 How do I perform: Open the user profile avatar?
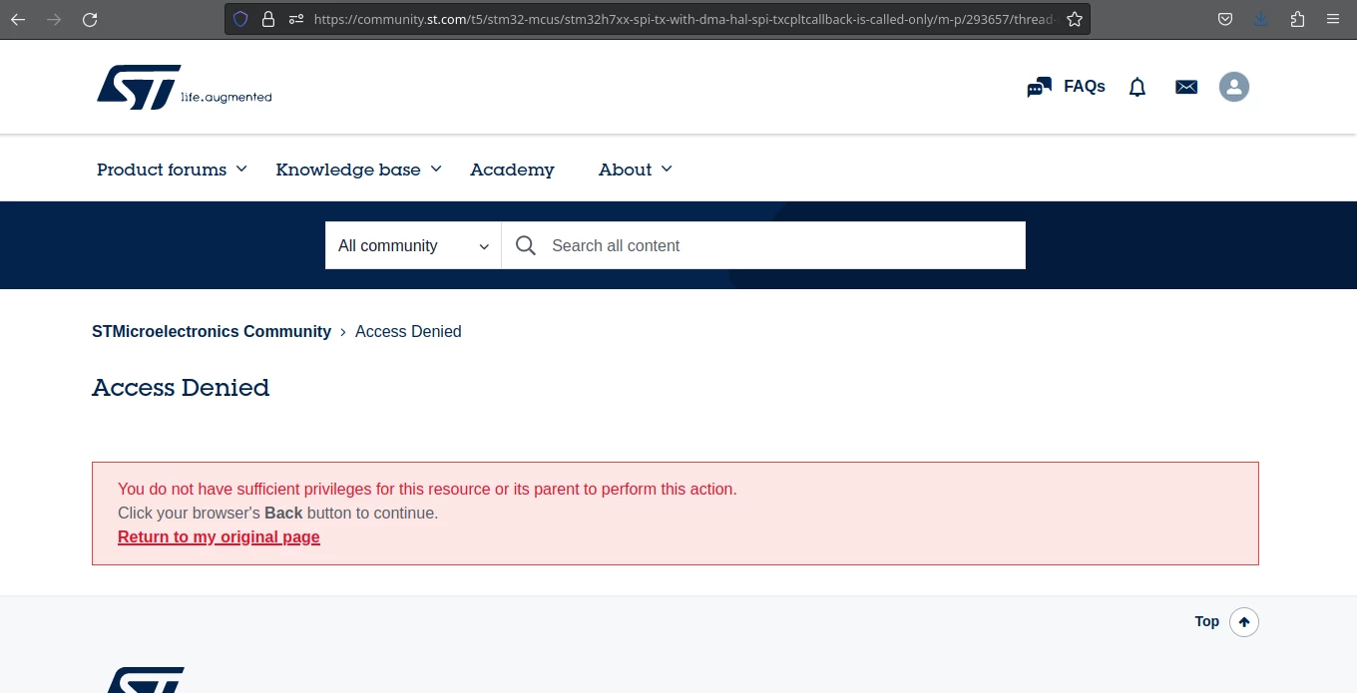click(1234, 87)
